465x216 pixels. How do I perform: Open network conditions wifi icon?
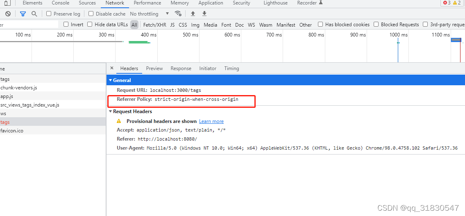coord(178,14)
